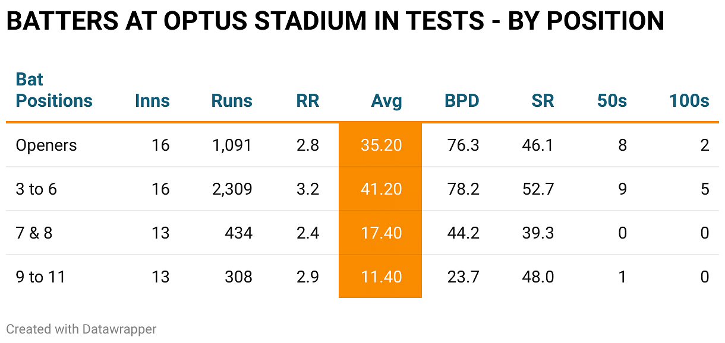Sort by the Bat Positions column header

[54, 90]
